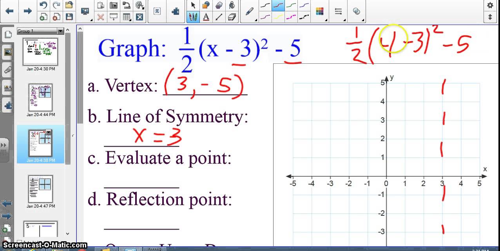Screen dimensions: 500x251
Task: Open a file with the folder icon
Action: click(x=69, y=5)
